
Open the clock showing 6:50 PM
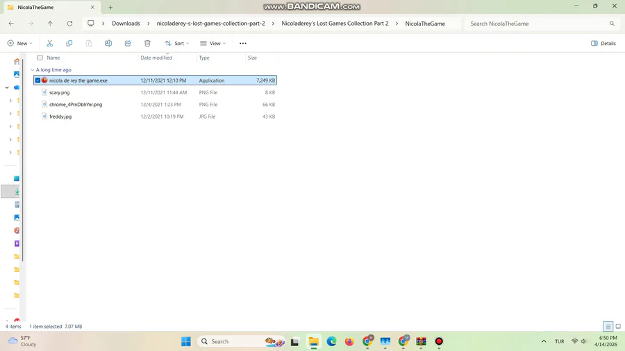[x=607, y=341]
